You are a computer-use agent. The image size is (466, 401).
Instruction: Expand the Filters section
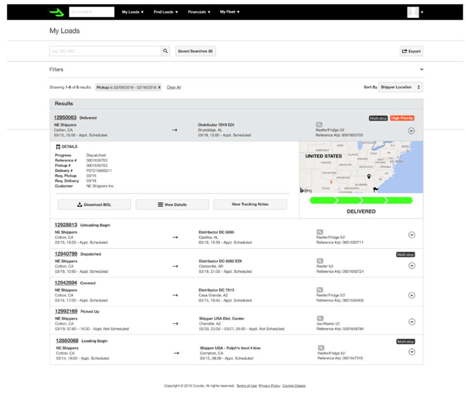tap(421, 70)
